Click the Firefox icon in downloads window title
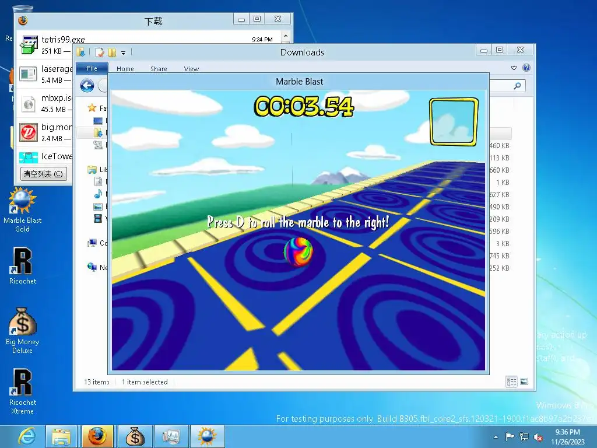The width and height of the screenshot is (597, 448). 23,20
